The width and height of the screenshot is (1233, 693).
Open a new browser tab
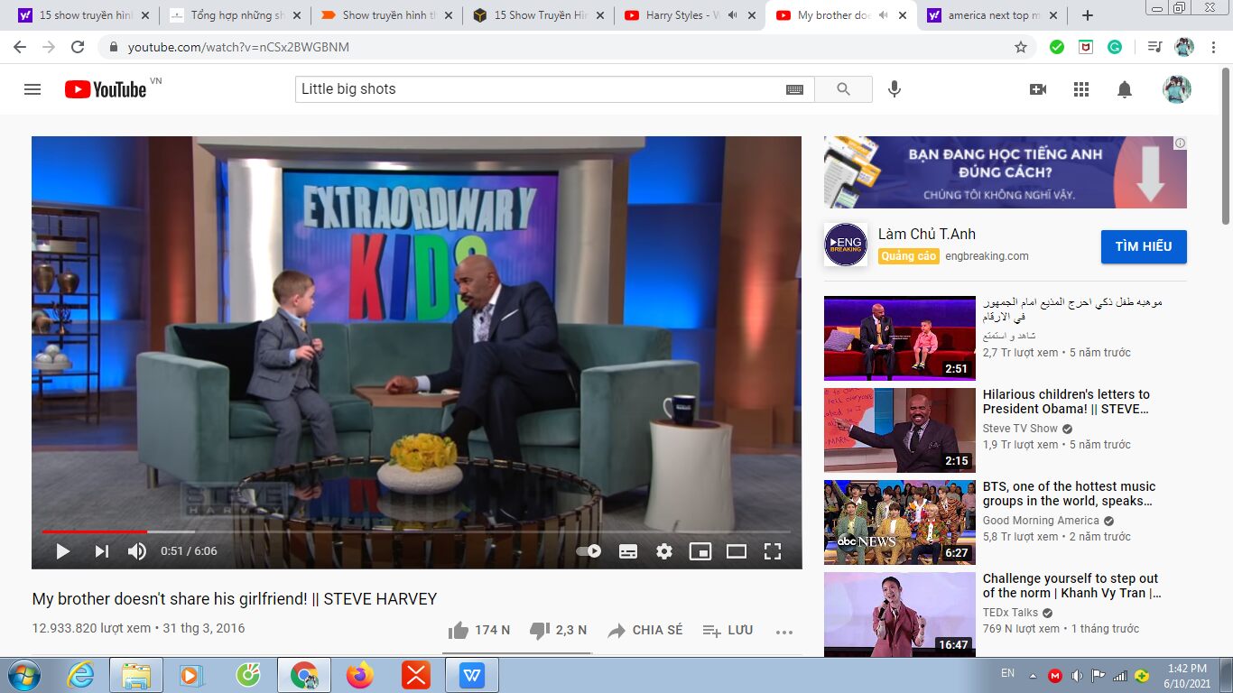click(x=1088, y=15)
